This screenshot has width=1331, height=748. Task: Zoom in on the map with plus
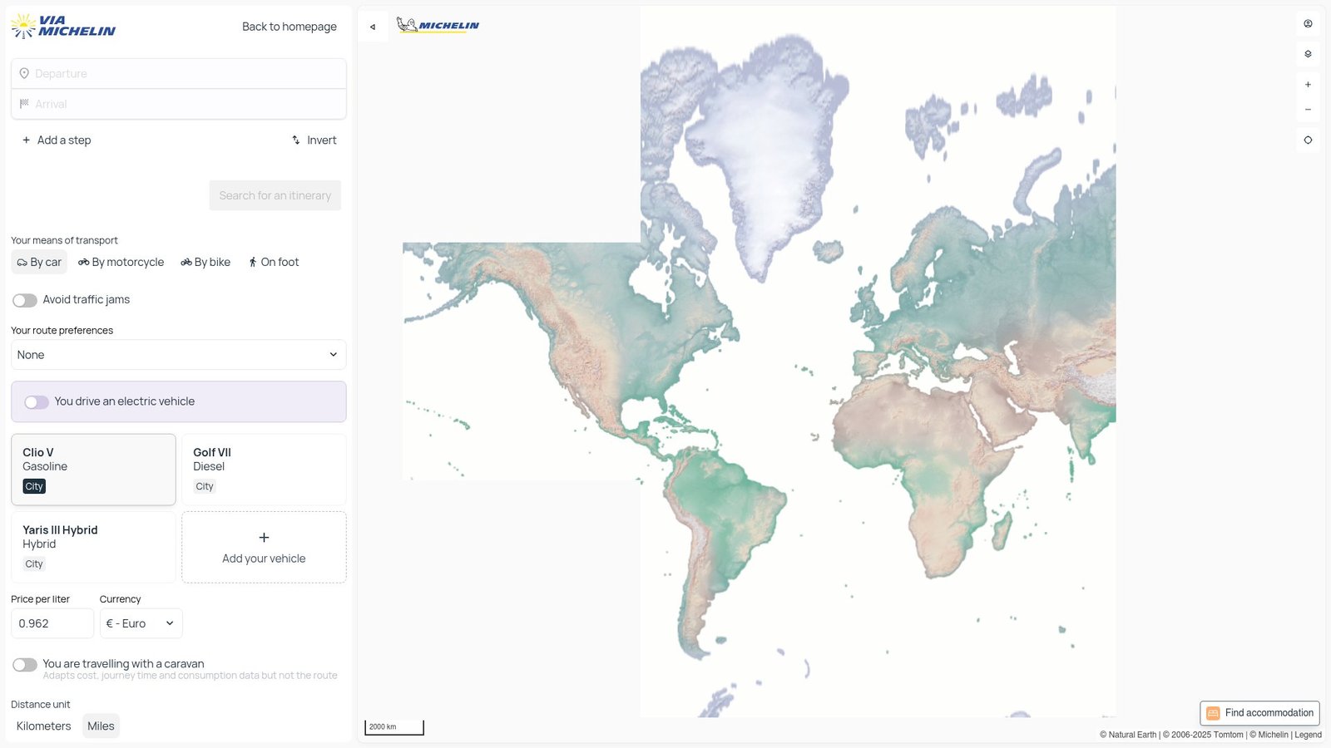(1308, 85)
